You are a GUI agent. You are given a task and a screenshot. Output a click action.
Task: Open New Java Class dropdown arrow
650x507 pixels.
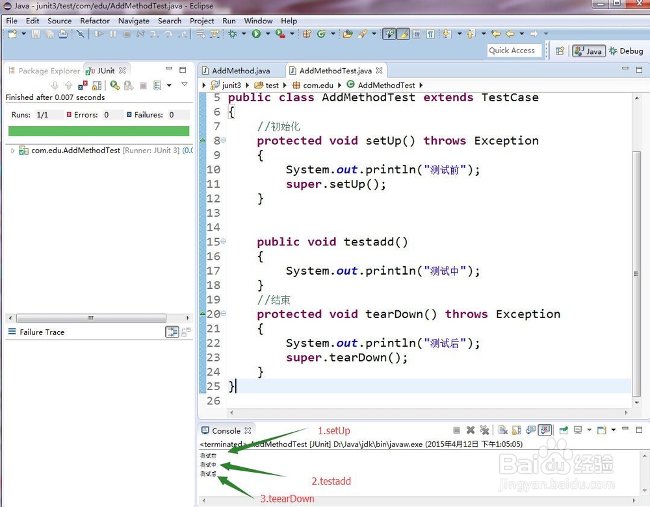point(332,34)
